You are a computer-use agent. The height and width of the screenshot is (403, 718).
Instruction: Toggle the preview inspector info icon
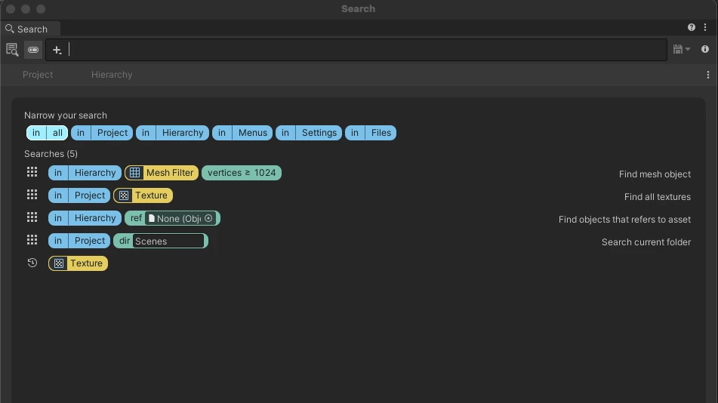coord(705,49)
